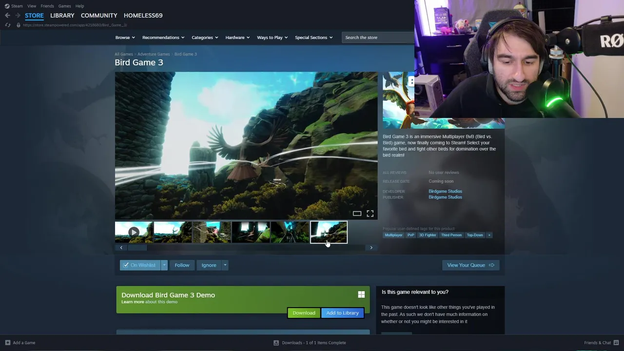Open the Recommendations dropdown

pyautogui.click(x=163, y=38)
